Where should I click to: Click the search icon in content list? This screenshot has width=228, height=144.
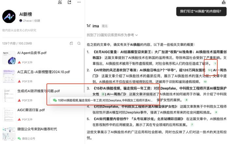[x=79, y=43]
